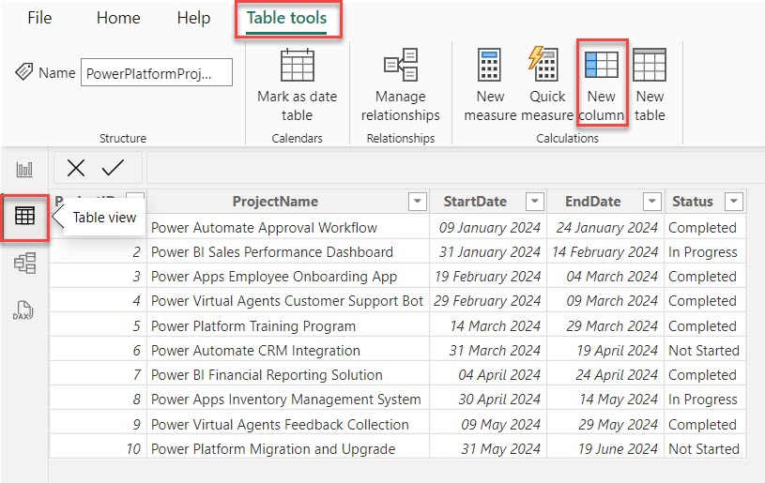Open ProjectName column filter dropdown
The width and height of the screenshot is (765, 483).
click(418, 202)
